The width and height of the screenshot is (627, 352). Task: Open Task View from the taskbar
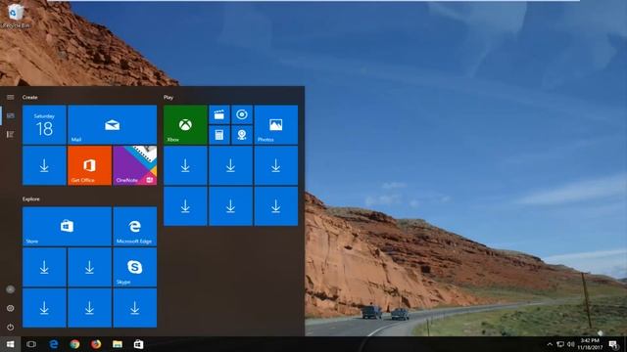[x=31, y=344]
